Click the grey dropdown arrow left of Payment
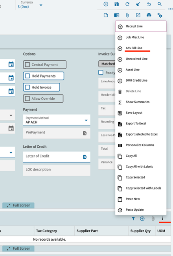Screen dimensions: 173x256 point(11,115)
